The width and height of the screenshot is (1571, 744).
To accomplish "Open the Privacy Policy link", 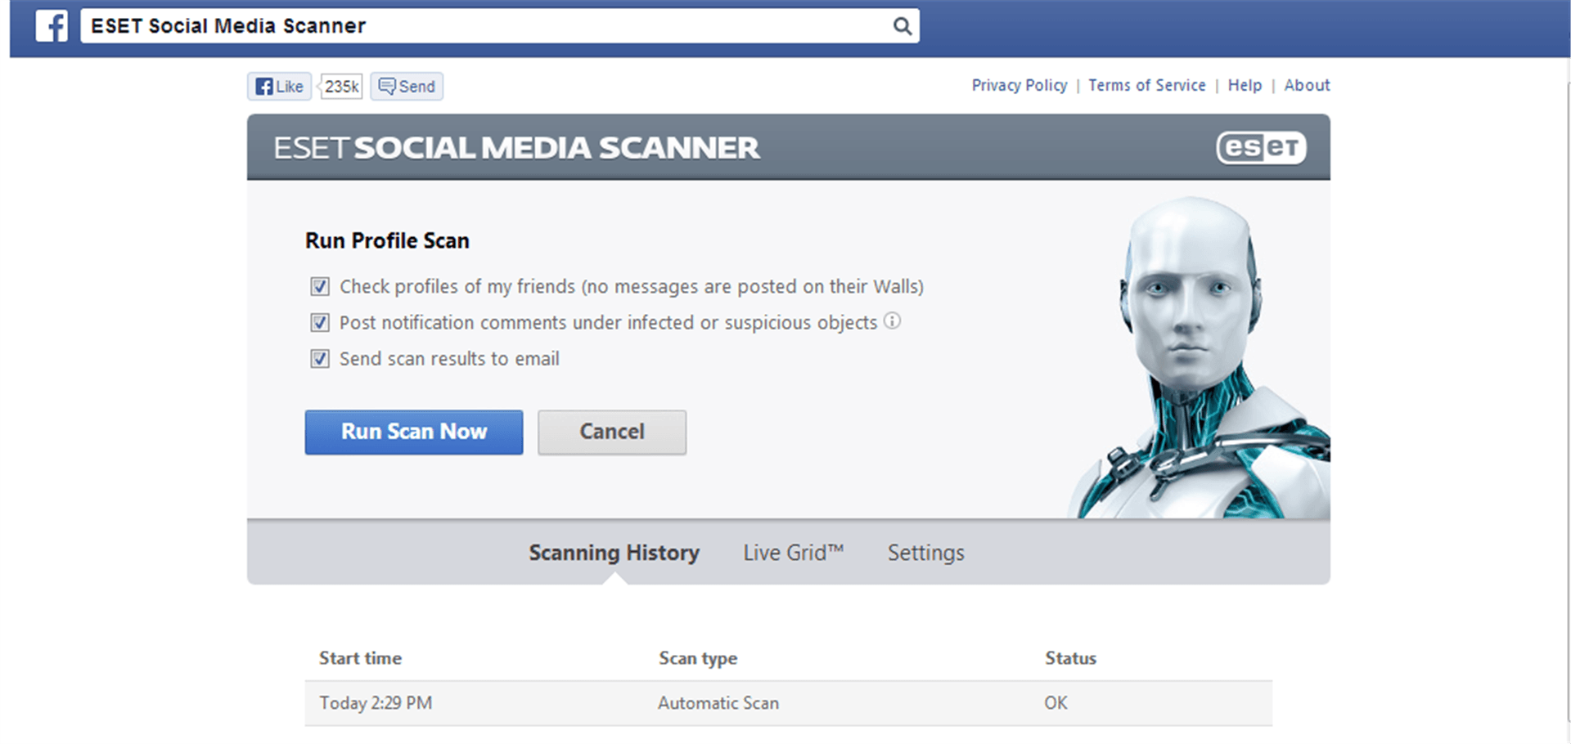I will point(1020,85).
